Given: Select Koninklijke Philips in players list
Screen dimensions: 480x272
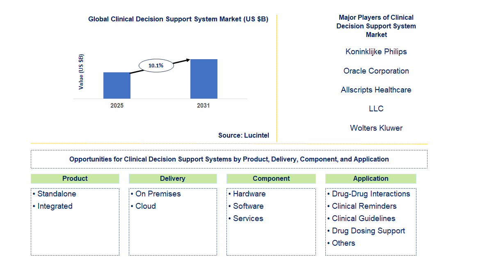Looking at the screenshot, I should point(376,52).
